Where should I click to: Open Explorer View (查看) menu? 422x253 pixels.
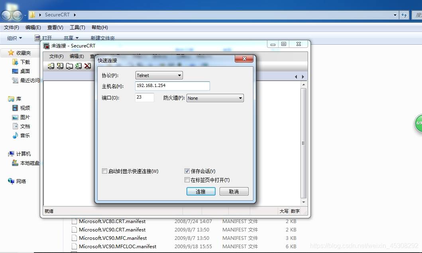[55, 28]
